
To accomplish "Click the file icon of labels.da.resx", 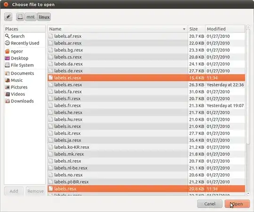I will tap(51, 64).
